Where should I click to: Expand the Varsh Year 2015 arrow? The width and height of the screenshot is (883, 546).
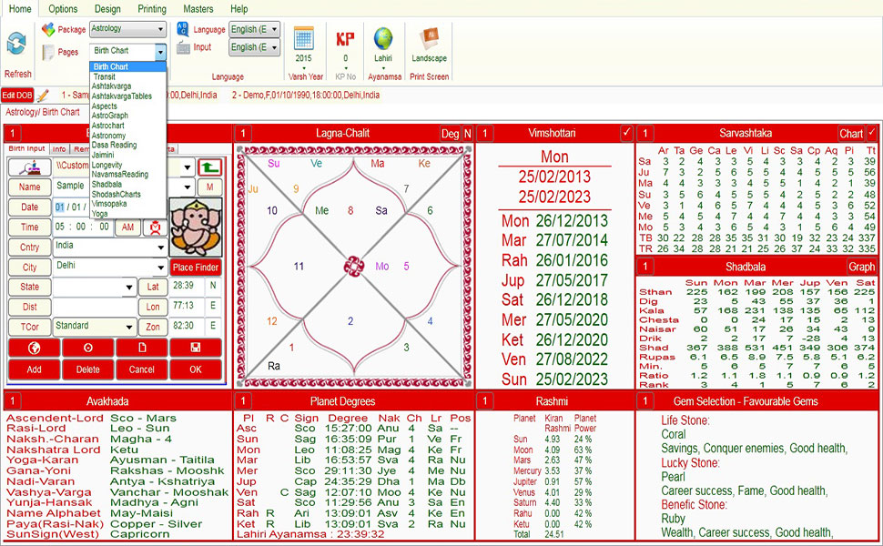coord(303,67)
